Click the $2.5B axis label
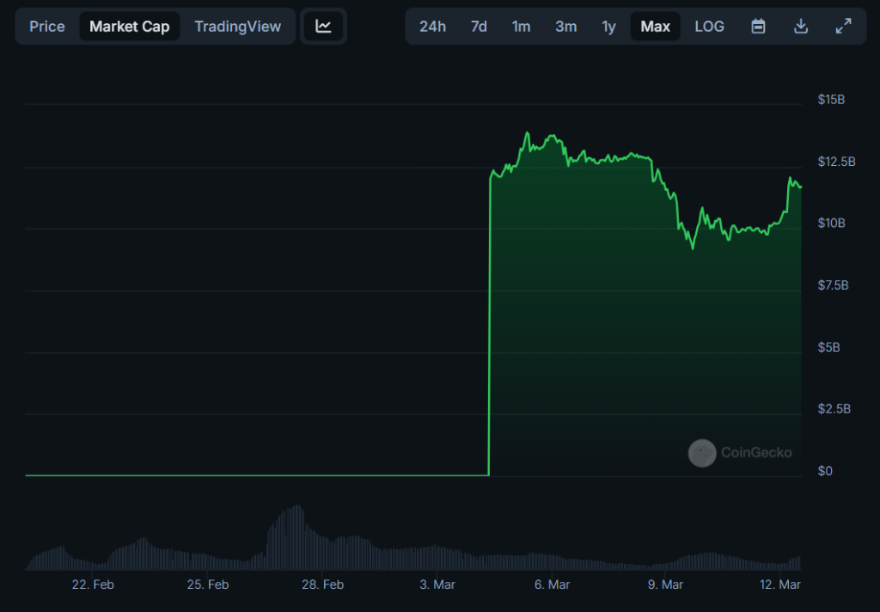The width and height of the screenshot is (880, 612). 834,409
